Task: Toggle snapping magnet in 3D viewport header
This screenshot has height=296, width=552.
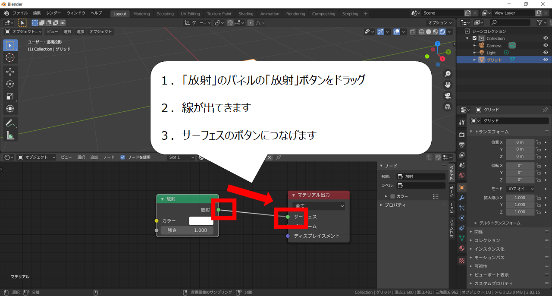Action: 230,23
